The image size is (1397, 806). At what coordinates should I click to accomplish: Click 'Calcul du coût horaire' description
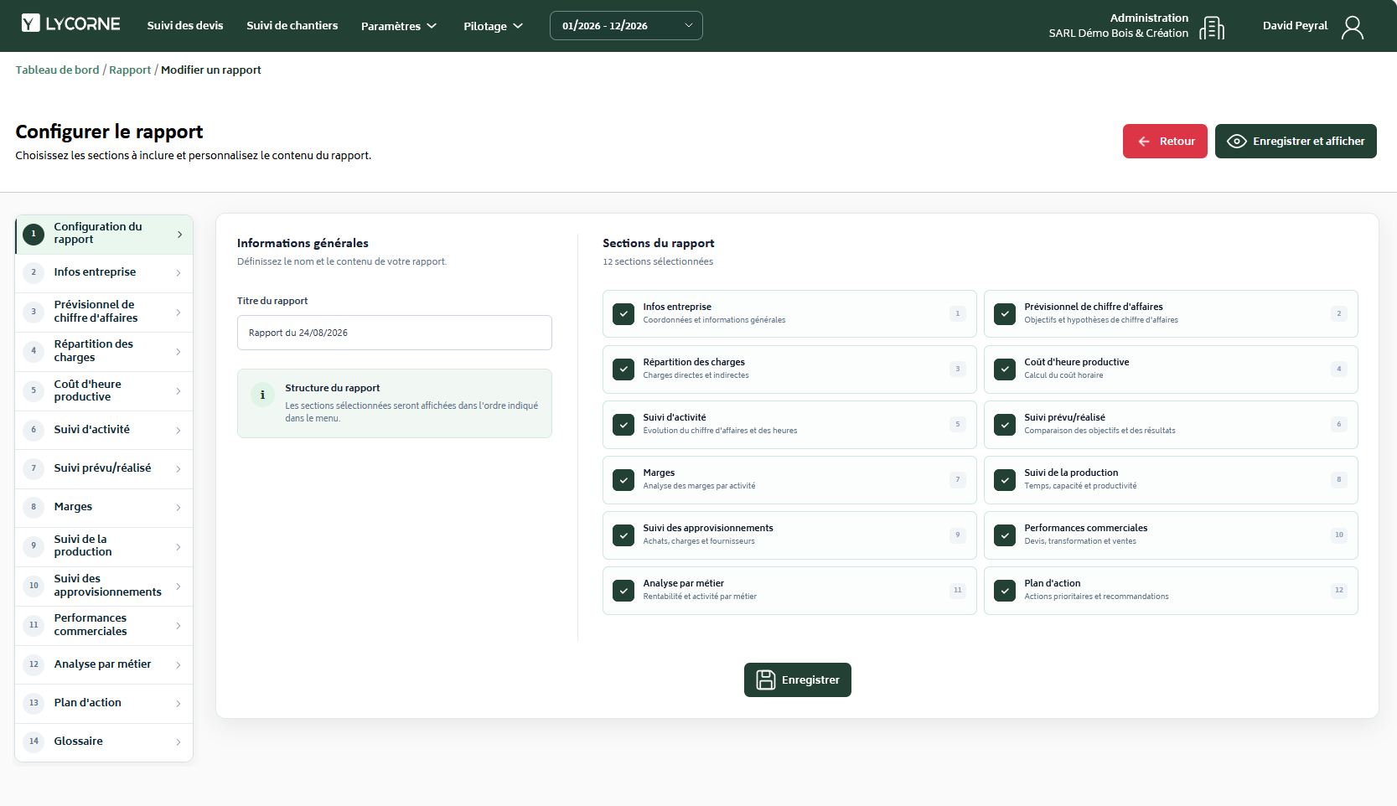point(1063,375)
